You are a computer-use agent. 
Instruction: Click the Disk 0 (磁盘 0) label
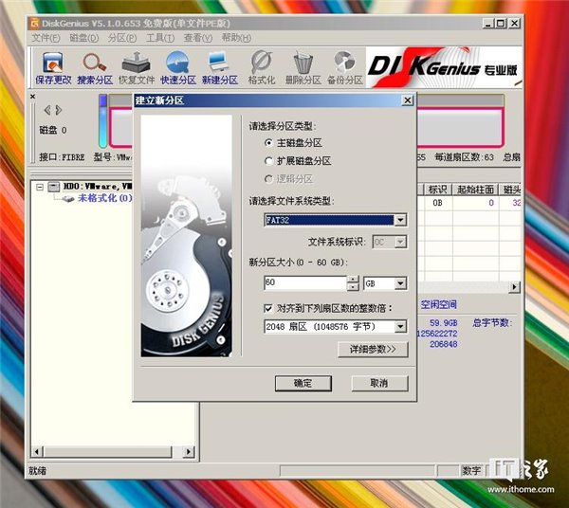[53, 130]
